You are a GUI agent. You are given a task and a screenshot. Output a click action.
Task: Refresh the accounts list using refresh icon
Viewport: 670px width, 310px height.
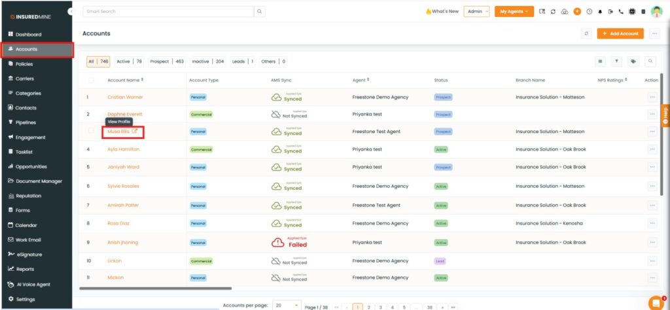pos(586,33)
